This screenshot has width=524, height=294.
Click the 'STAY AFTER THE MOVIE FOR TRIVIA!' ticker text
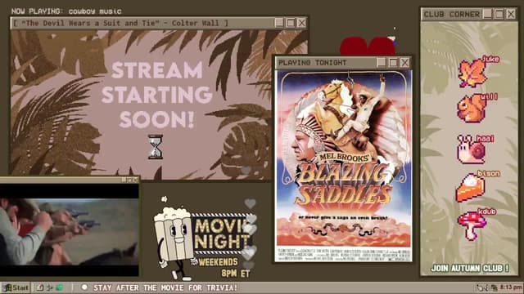(165, 287)
